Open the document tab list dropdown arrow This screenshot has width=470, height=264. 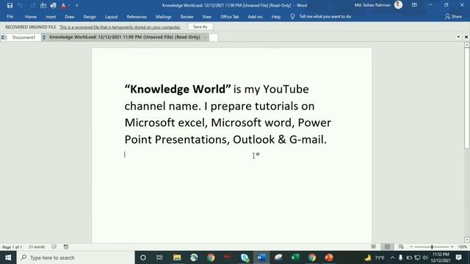tap(458, 37)
